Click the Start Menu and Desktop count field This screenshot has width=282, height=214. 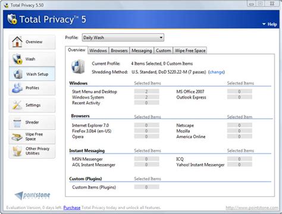146,92
